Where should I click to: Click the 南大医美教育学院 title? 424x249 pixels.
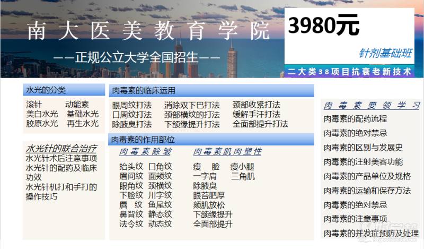148,31
